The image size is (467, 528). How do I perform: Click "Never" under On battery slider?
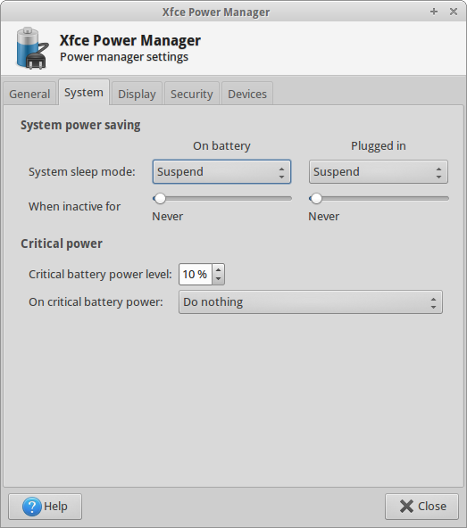(x=168, y=216)
